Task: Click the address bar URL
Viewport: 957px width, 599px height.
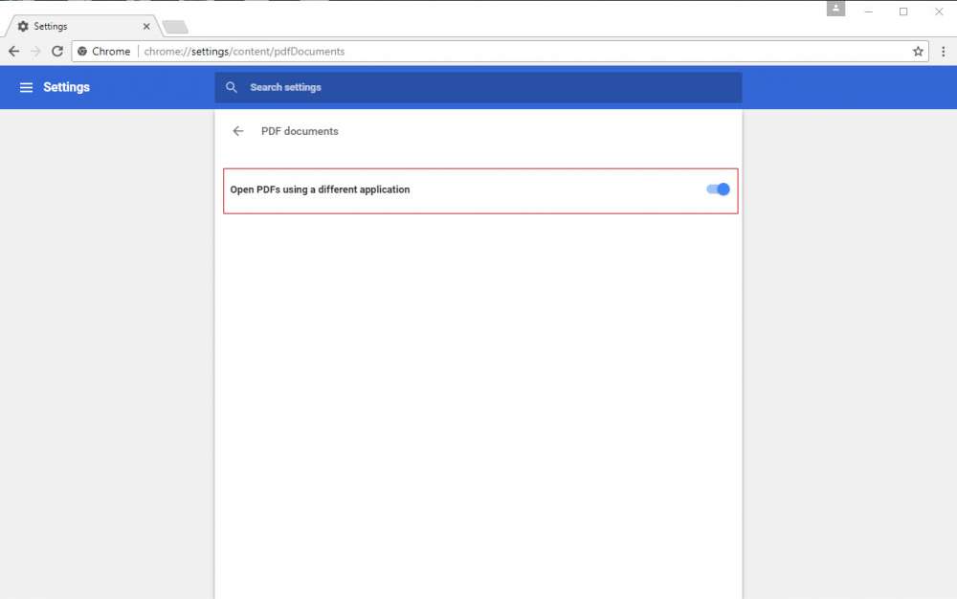Action: pyautogui.click(x=244, y=52)
